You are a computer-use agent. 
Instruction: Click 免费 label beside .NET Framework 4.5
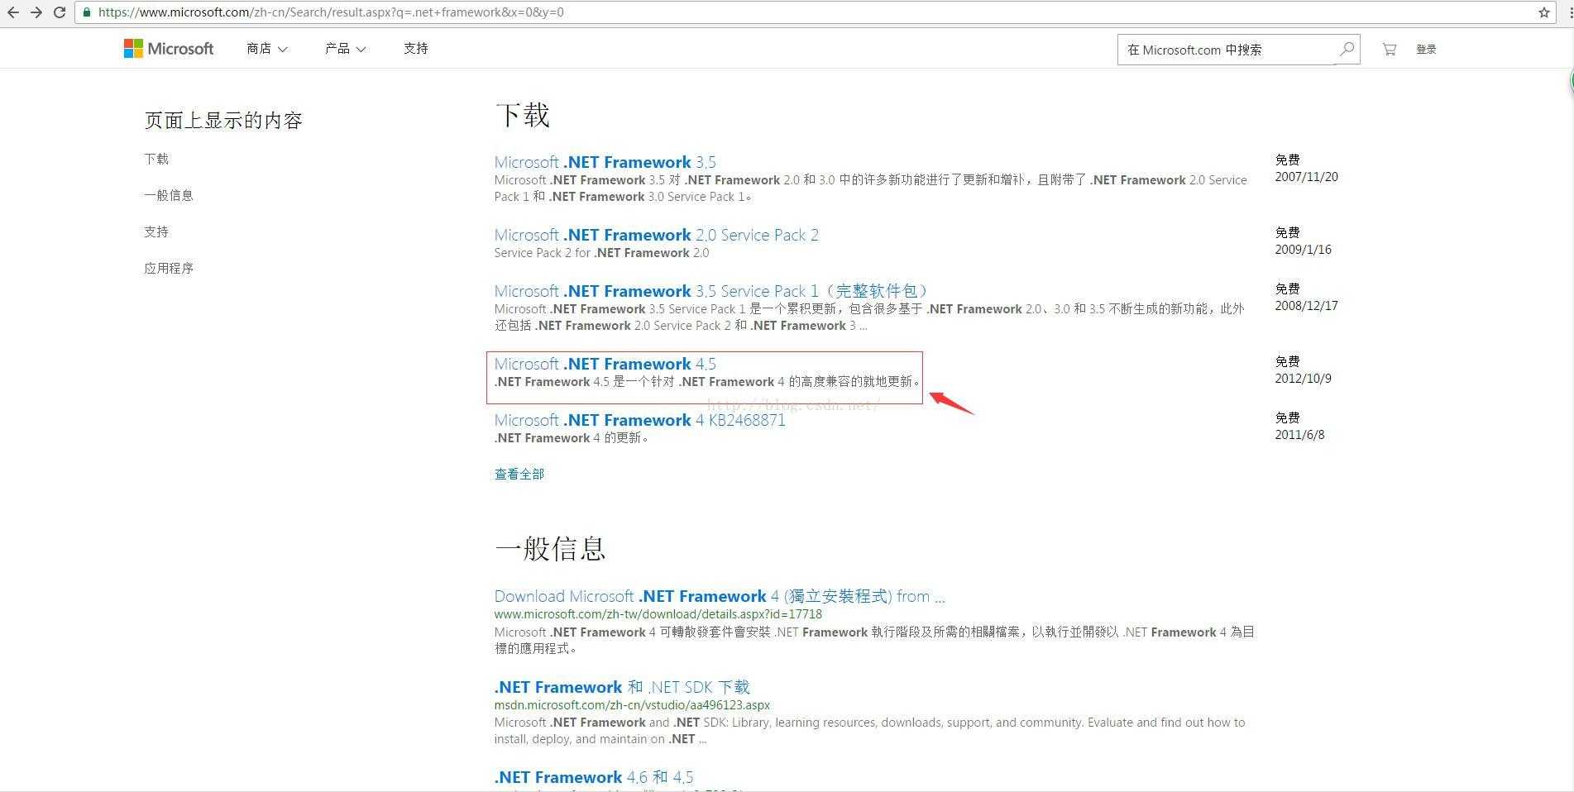tap(1287, 361)
